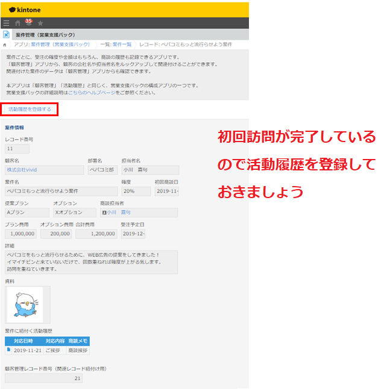
Task: Click オプション field Xオプション
Action: [x=75, y=213]
